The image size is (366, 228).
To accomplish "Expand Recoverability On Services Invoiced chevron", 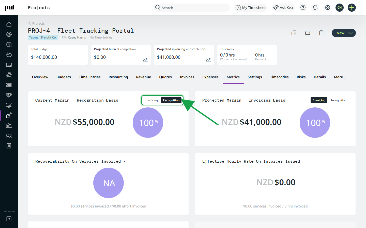I will 124,161.
